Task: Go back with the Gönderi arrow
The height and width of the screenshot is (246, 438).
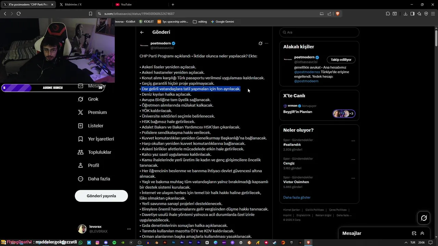Action: click(142, 32)
